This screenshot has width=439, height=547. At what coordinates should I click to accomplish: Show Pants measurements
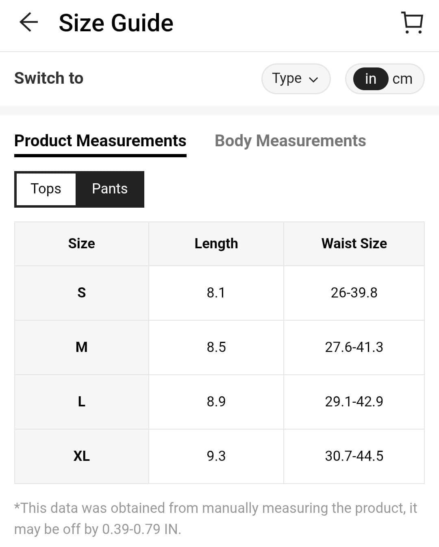pos(110,189)
